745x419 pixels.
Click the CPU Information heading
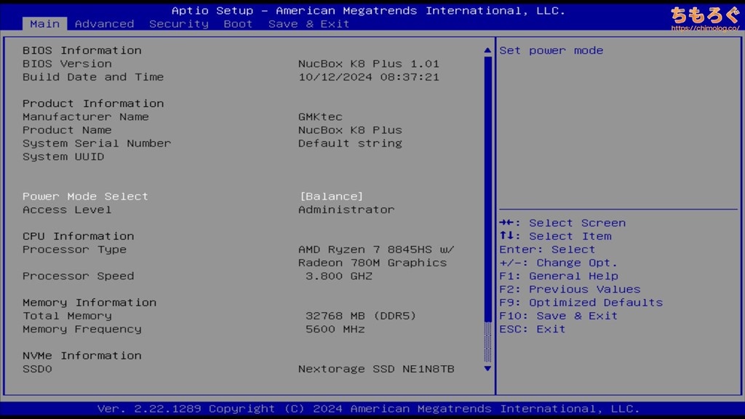(79, 236)
